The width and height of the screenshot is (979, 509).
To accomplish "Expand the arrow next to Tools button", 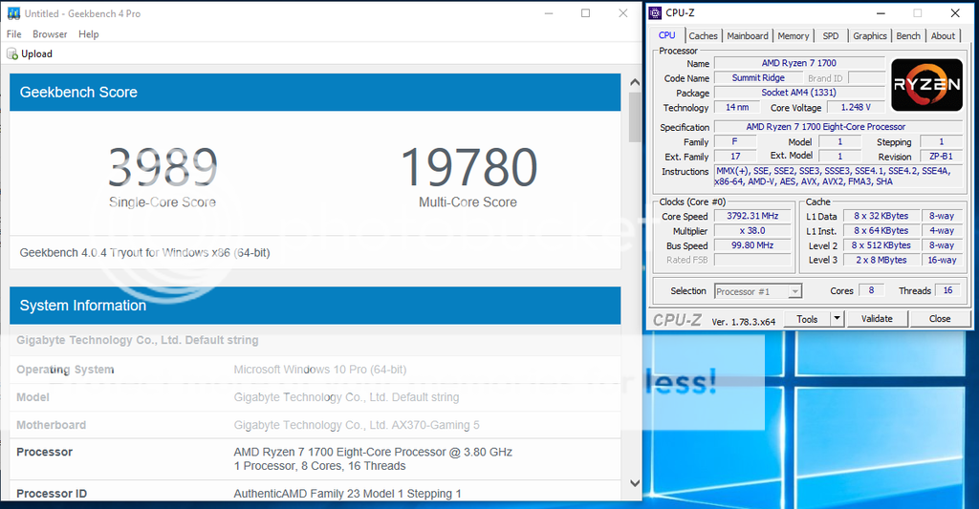I will pyautogui.click(x=838, y=319).
